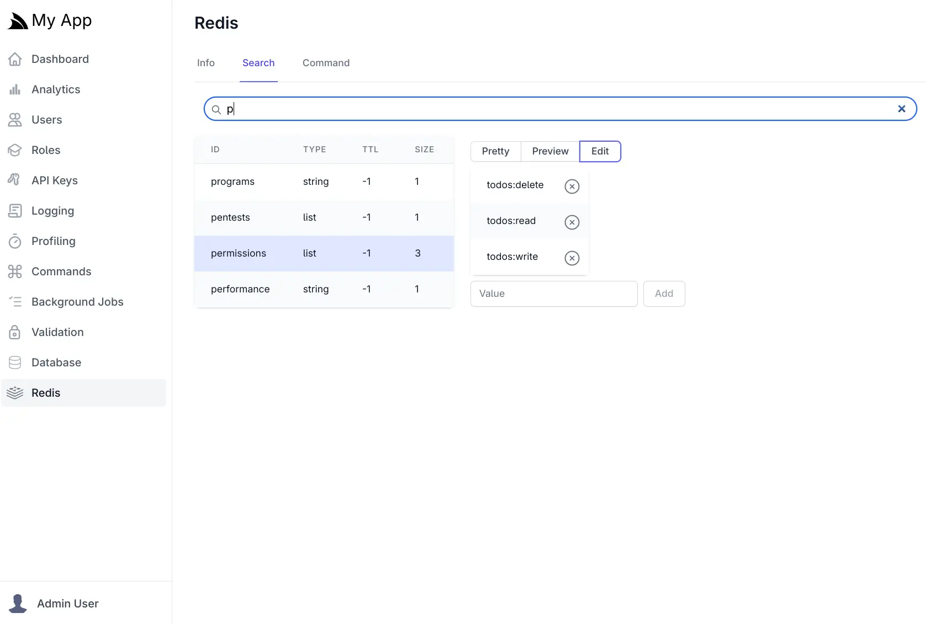Open Dashboard via the home icon
The image size is (941, 624).
pyautogui.click(x=15, y=58)
